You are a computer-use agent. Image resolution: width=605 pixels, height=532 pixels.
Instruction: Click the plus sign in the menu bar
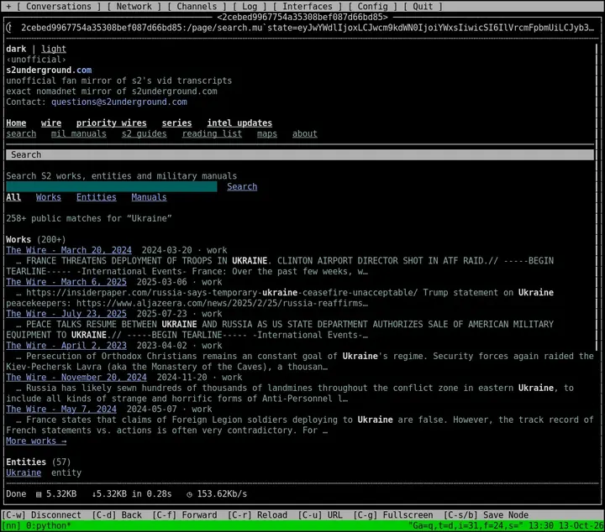coord(8,7)
